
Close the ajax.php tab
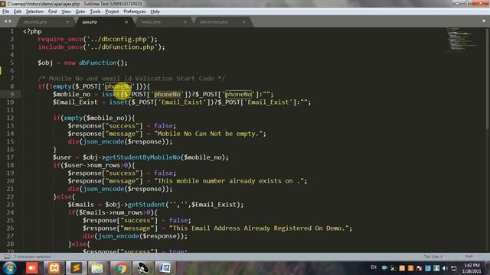click(x=126, y=22)
